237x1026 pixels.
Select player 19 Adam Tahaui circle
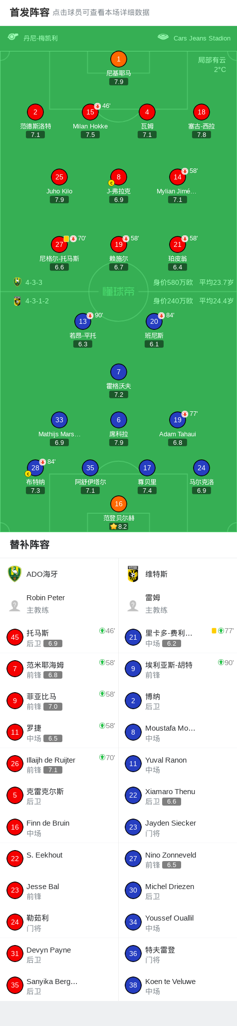(178, 420)
